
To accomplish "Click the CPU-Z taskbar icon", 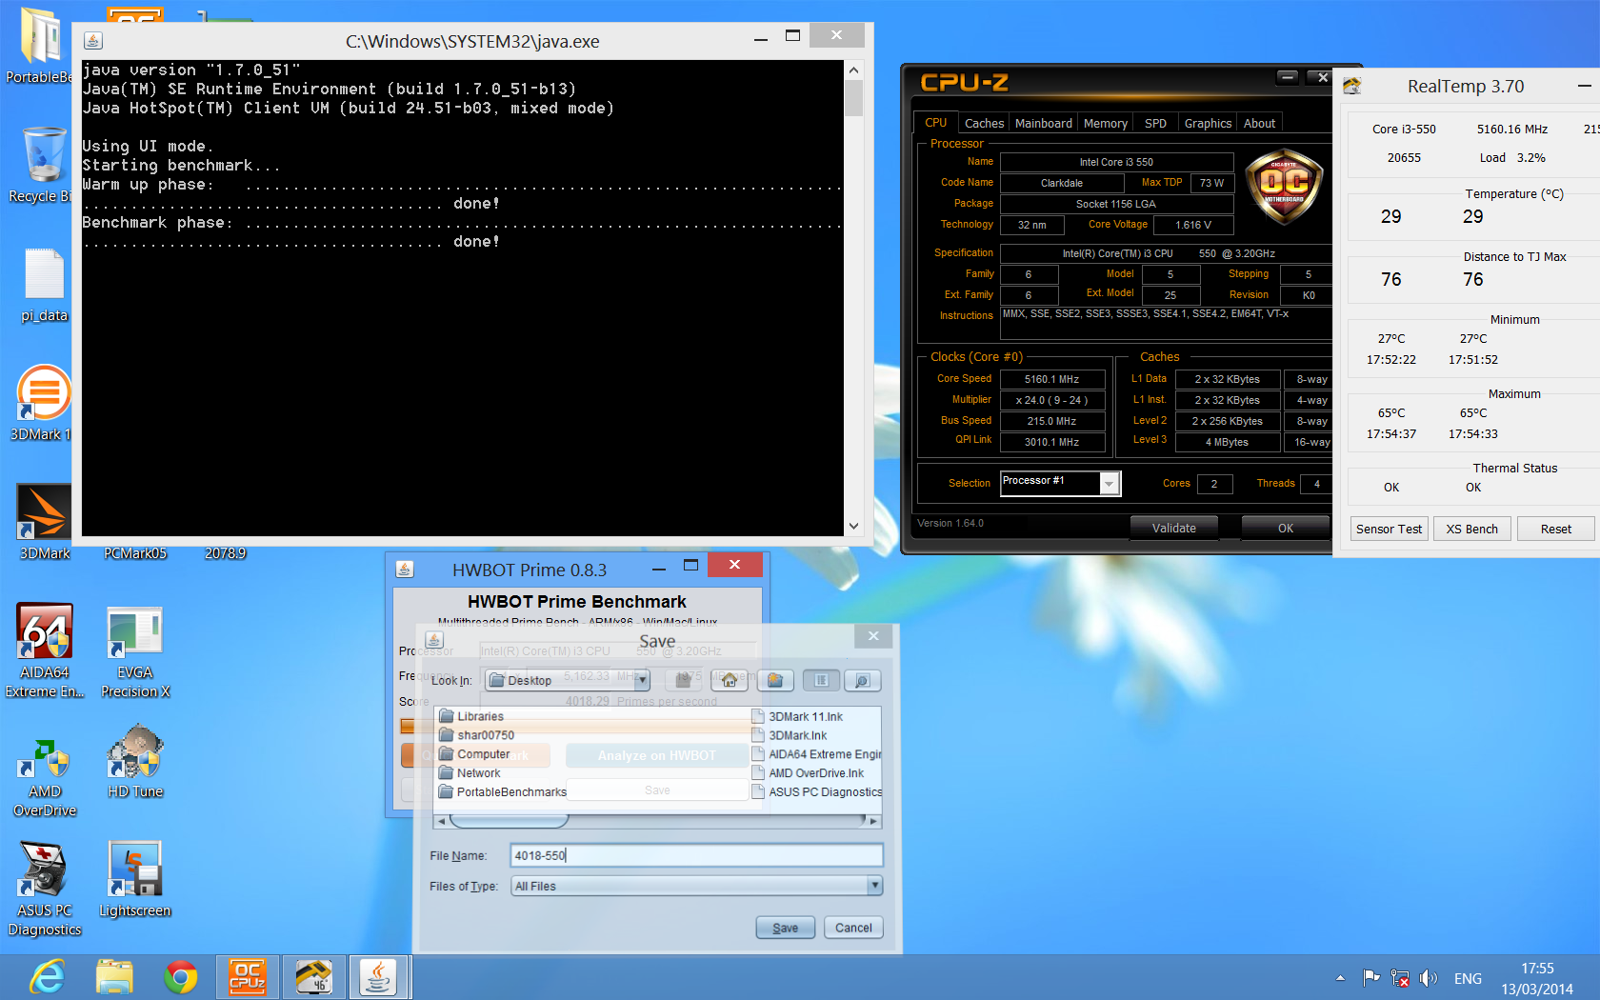I will coord(248,977).
